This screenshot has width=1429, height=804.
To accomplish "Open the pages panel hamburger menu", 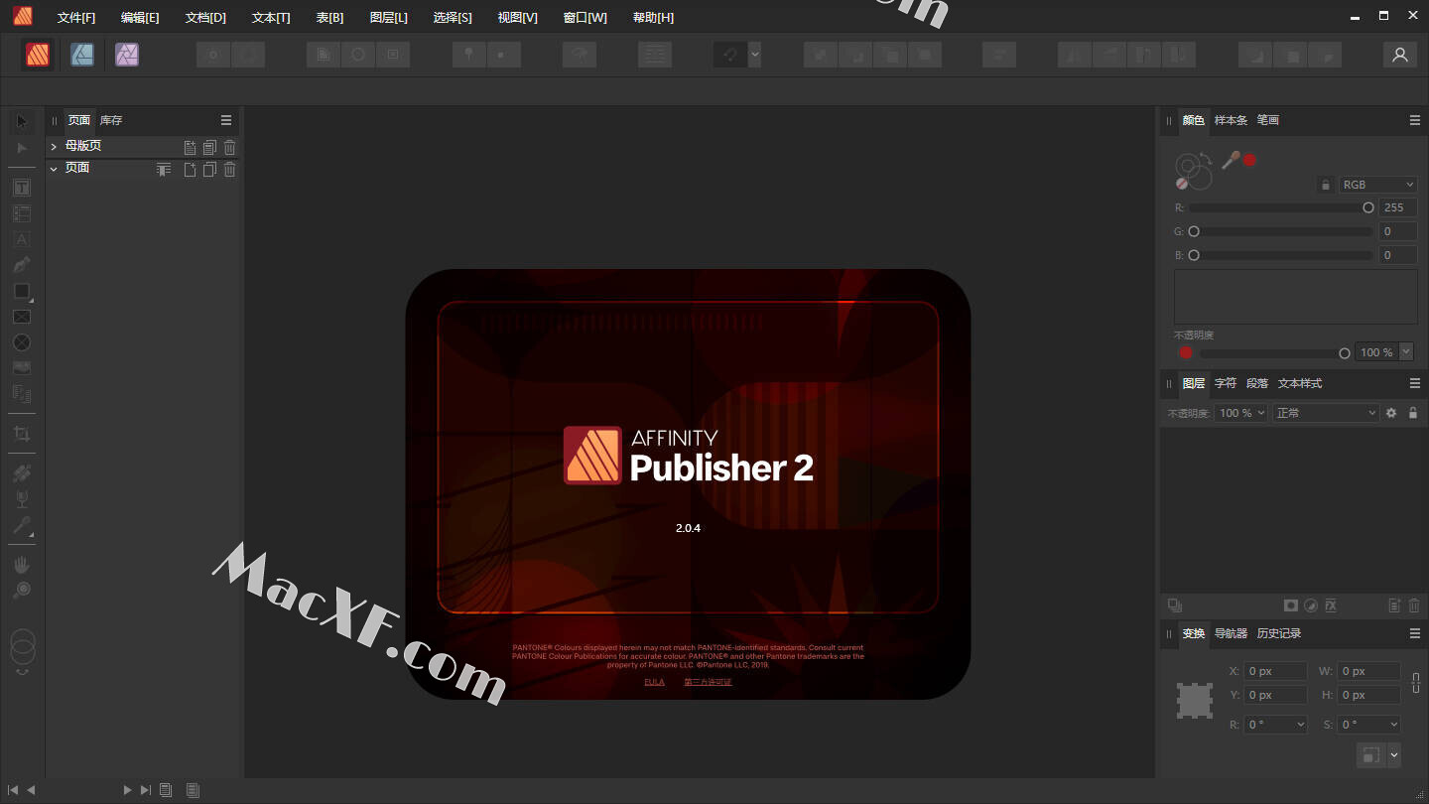I will click(226, 120).
